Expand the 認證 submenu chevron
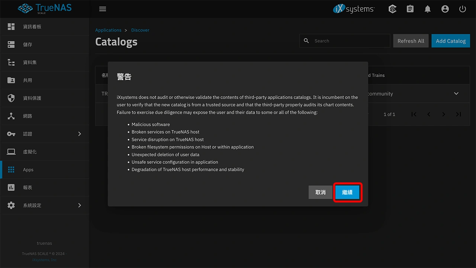The width and height of the screenshot is (476, 268). [x=79, y=134]
